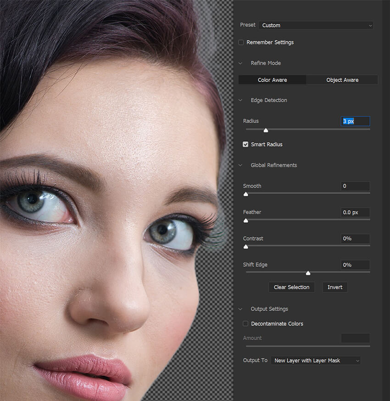Click the Feather value field

coord(356,212)
